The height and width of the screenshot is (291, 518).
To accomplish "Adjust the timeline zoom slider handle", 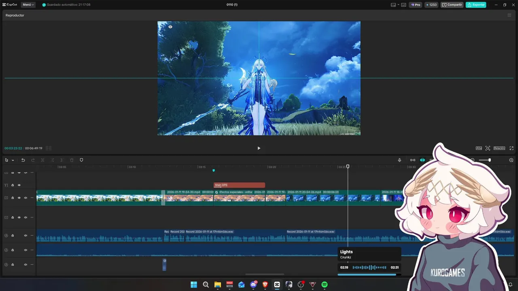I will 490,160.
